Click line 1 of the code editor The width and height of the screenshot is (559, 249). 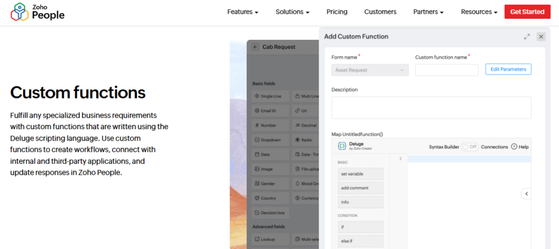pos(469,159)
